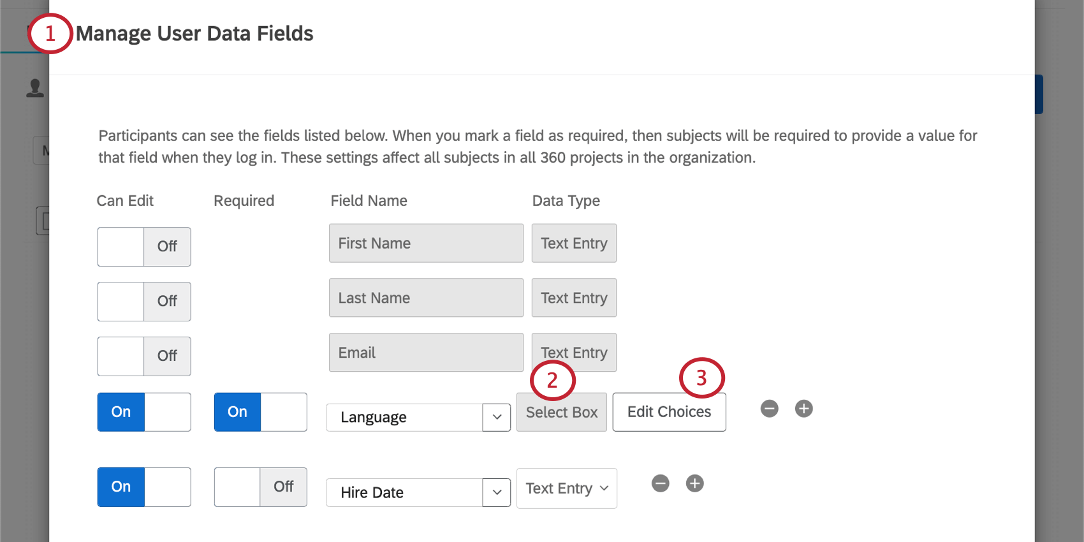Open Hire Date Text Entry data type dropdown
The height and width of the screenshot is (542, 1084).
(x=566, y=488)
